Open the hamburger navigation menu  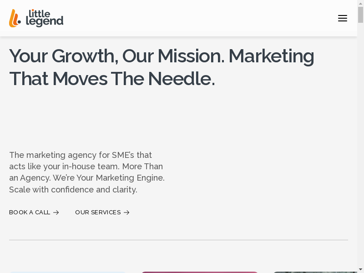pos(343,18)
